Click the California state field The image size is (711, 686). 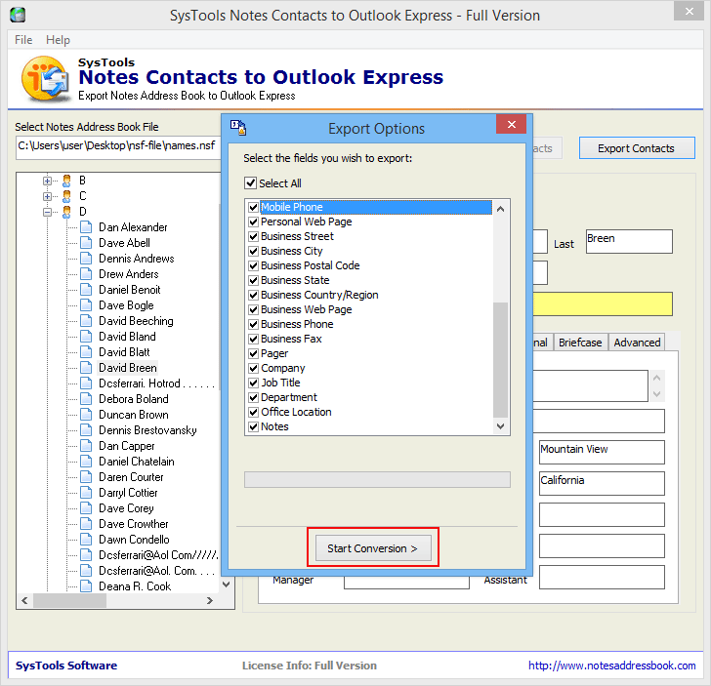602,483
